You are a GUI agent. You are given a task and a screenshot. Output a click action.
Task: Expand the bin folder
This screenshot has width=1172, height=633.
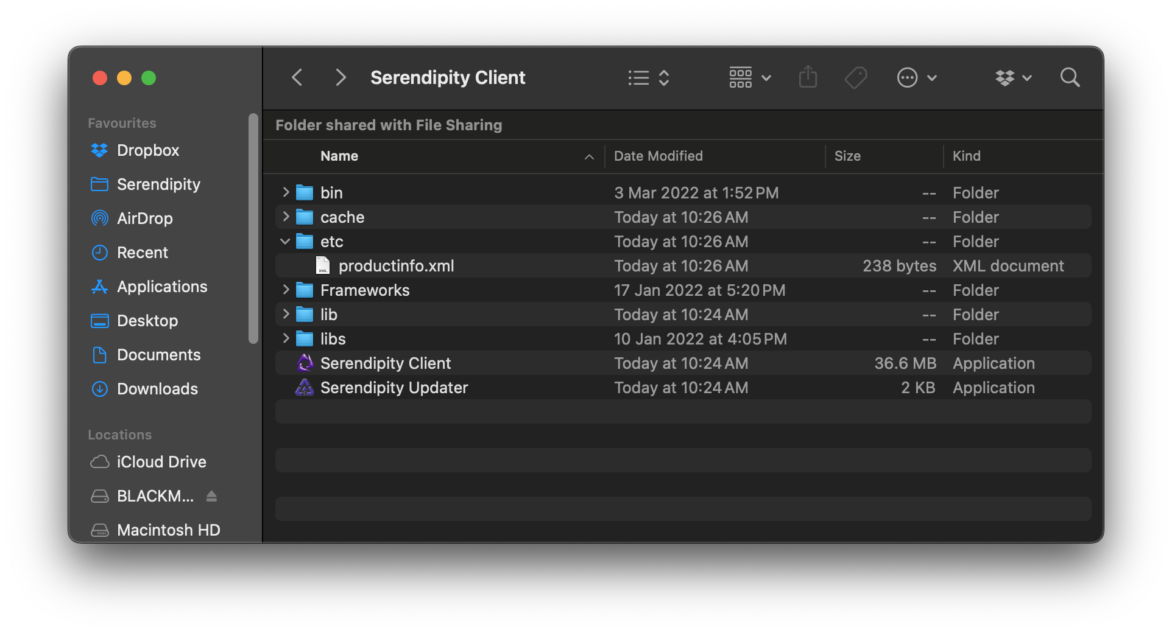[286, 192]
